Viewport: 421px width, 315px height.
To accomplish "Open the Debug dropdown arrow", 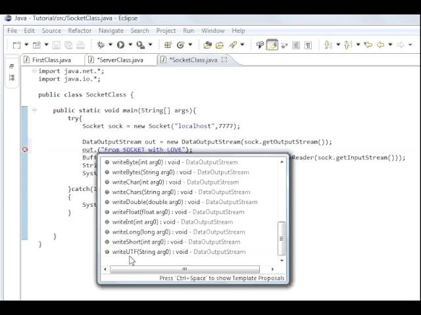I will (x=110, y=45).
